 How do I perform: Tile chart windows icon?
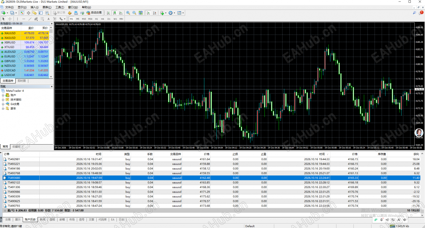coord(141,13)
